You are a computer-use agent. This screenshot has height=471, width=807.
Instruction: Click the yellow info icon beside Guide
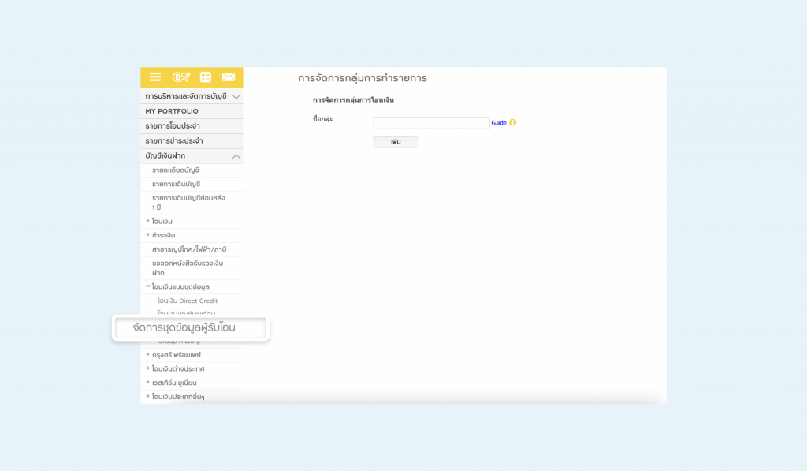click(513, 123)
